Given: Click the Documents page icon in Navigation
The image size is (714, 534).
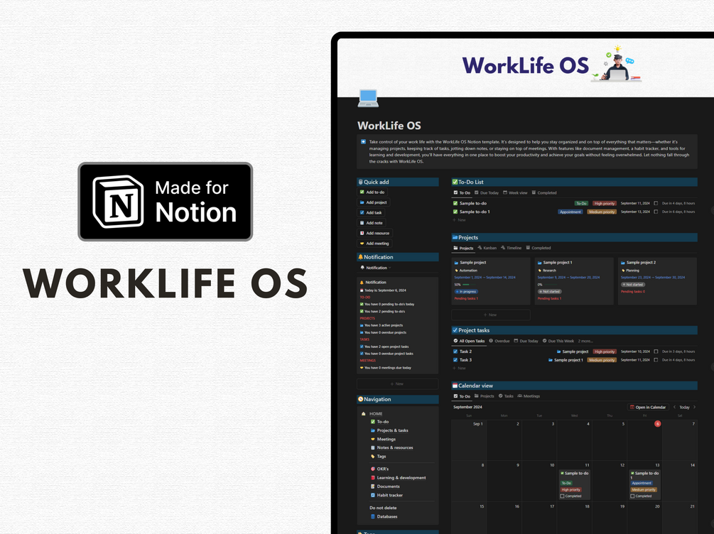Looking at the screenshot, I should tap(373, 486).
